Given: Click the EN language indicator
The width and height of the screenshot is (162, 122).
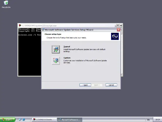Looking at the screenshot, I should pos(148,120).
